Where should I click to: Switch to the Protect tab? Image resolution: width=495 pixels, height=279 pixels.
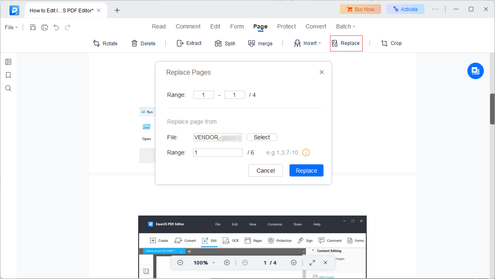pyautogui.click(x=286, y=26)
